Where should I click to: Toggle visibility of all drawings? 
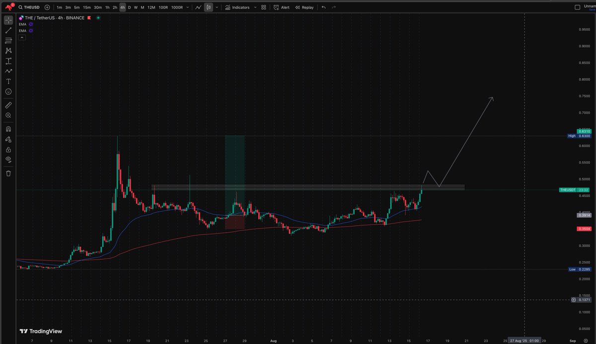(8, 160)
